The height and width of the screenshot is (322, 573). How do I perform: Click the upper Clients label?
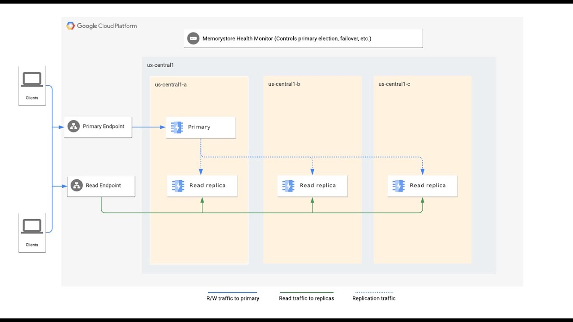click(x=32, y=98)
